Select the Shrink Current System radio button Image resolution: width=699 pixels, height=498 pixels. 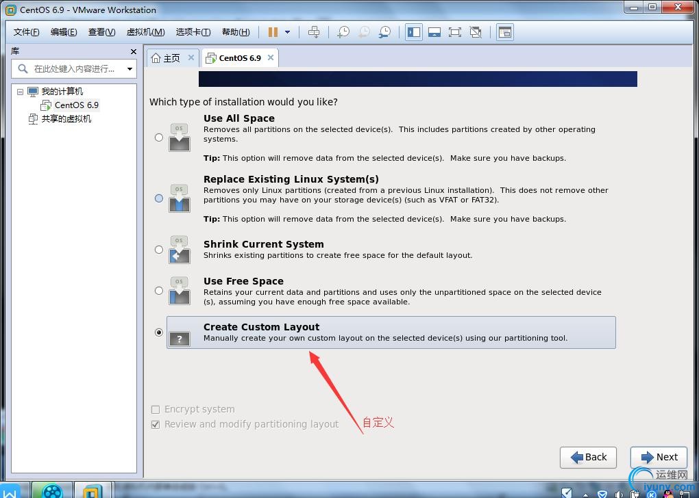159,250
